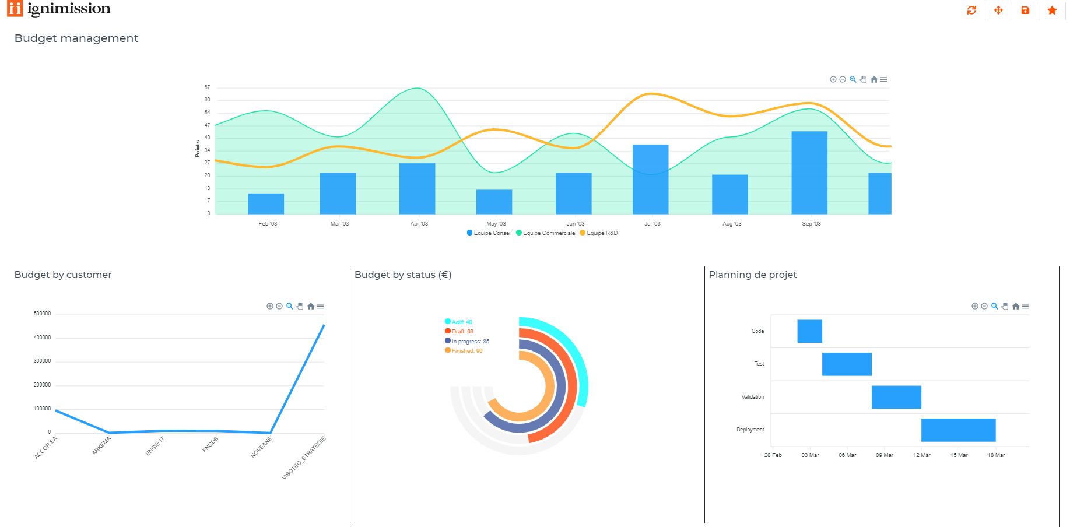Select the pan hand tool on the Points chart

pyautogui.click(x=863, y=79)
